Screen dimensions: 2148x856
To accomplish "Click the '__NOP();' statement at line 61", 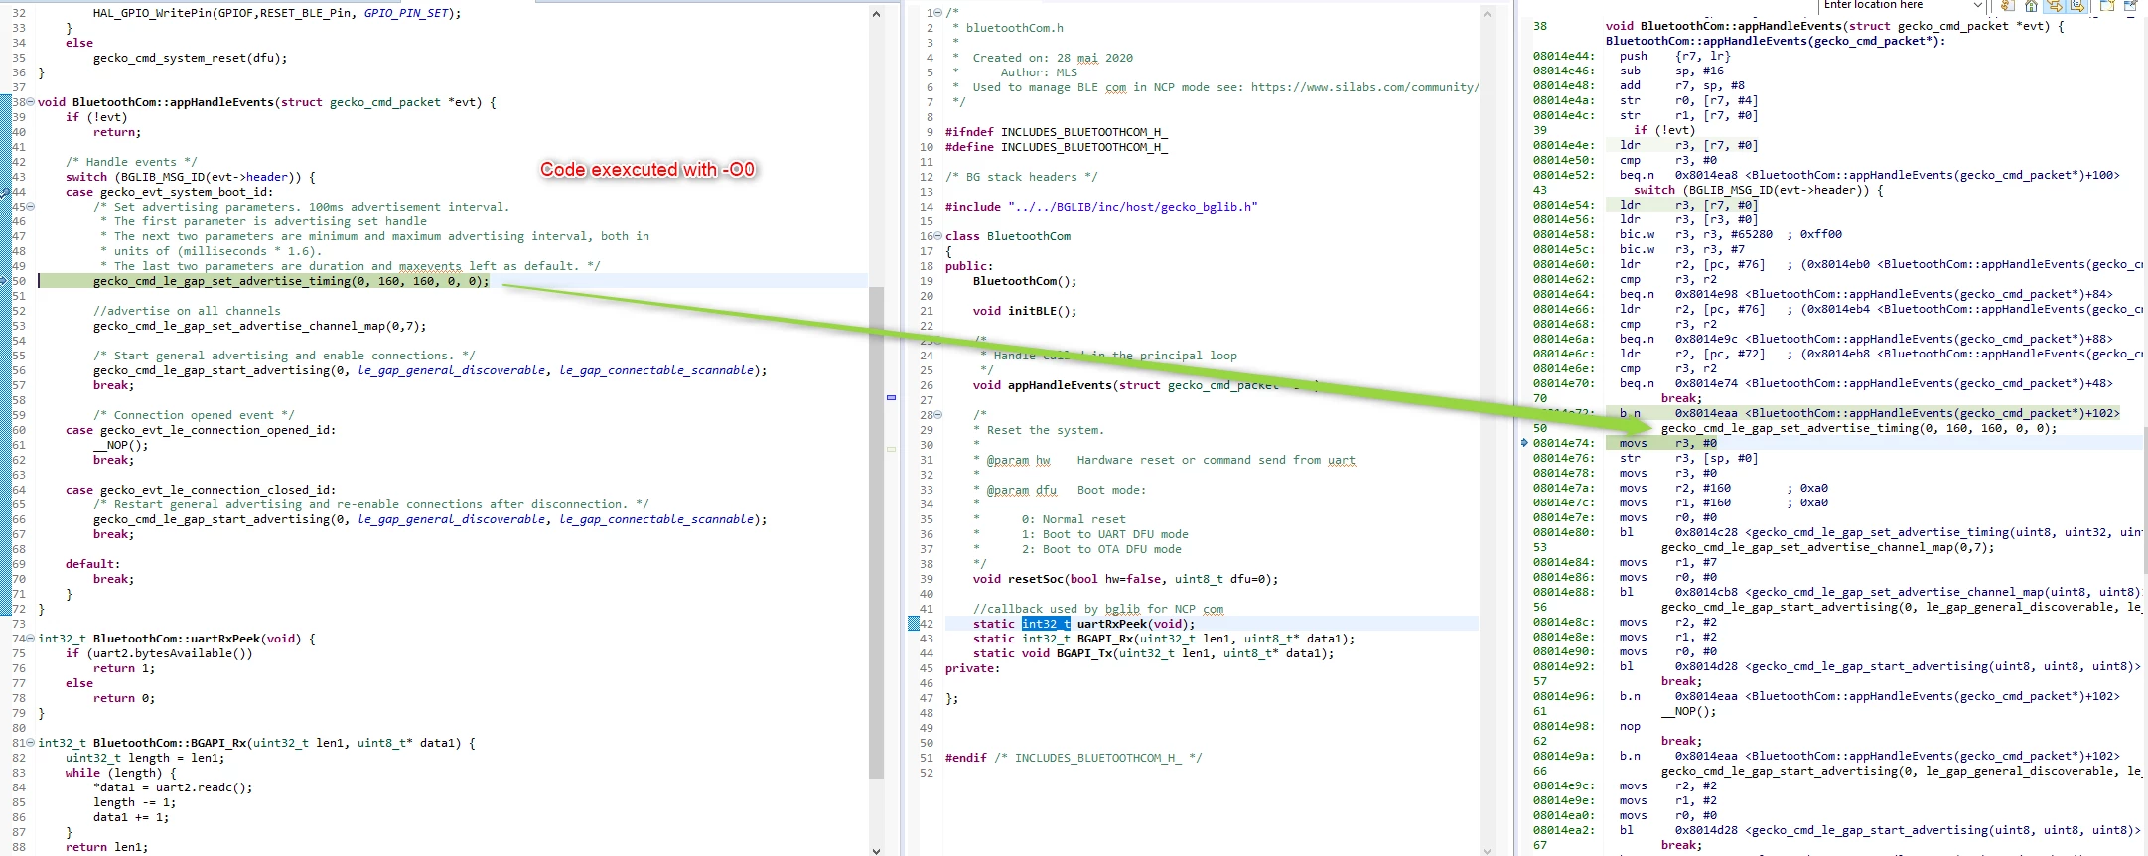I will pos(120,445).
